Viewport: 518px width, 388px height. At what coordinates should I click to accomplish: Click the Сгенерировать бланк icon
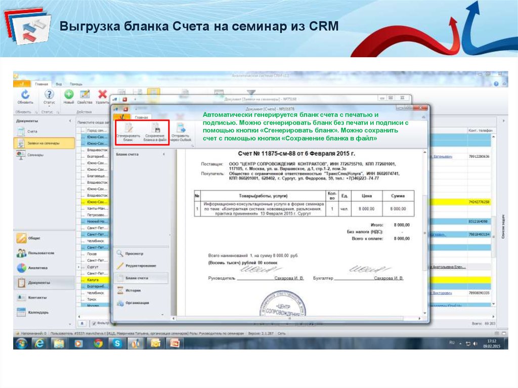pos(128,131)
